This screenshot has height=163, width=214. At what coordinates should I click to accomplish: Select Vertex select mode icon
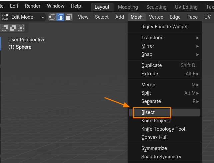point(52,17)
